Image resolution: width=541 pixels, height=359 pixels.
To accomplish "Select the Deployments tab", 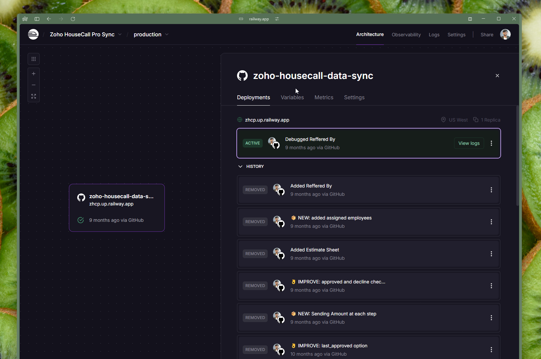I will [x=253, y=98].
